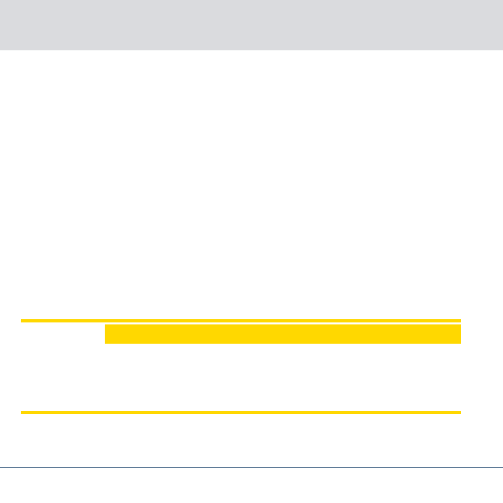Screen dimensions: 503x503
Task: Click the dark blue footer divider line
Action: click(251, 467)
